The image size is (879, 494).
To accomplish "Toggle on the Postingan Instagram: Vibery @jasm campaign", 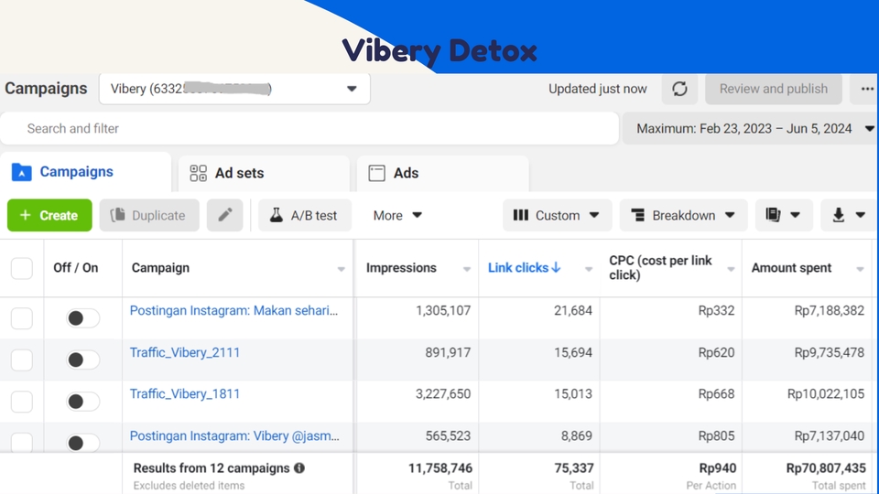I will tap(83, 443).
